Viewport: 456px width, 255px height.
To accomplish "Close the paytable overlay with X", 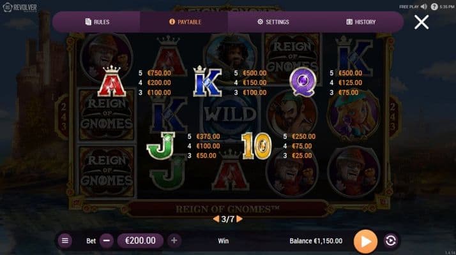I will [421, 22].
